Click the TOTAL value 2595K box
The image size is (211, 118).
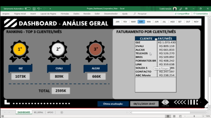coord(61,91)
